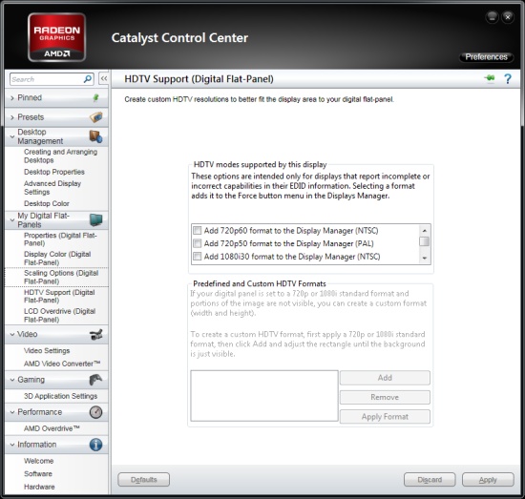Open AMD Video Converter page
Viewport: 525px width, 499px height.
pyautogui.click(x=62, y=364)
